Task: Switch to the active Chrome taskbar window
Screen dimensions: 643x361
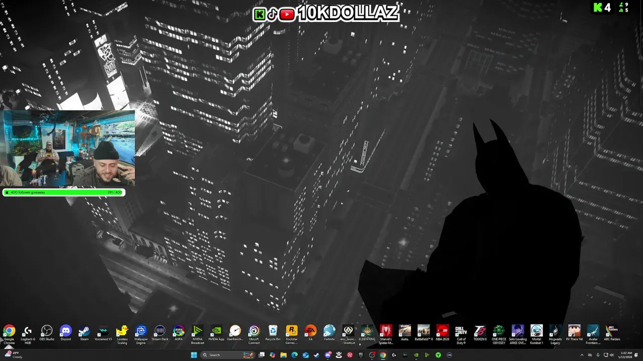Action: coord(383,355)
